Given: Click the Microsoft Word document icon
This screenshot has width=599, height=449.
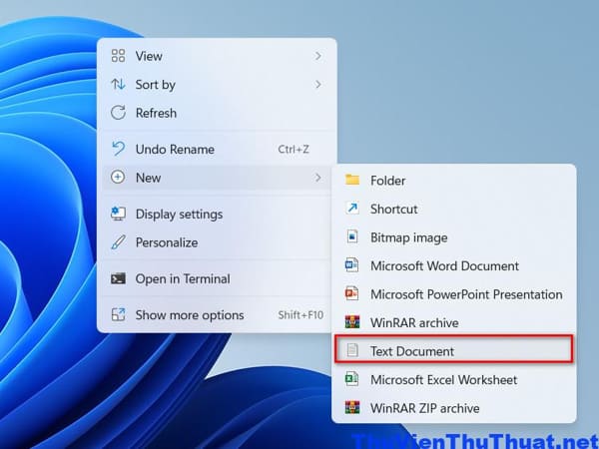Looking at the screenshot, I should [x=351, y=265].
